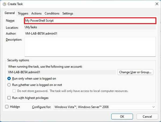Close the Create Task dialog
This screenshot has height=122, width=161.
[156, 4]
